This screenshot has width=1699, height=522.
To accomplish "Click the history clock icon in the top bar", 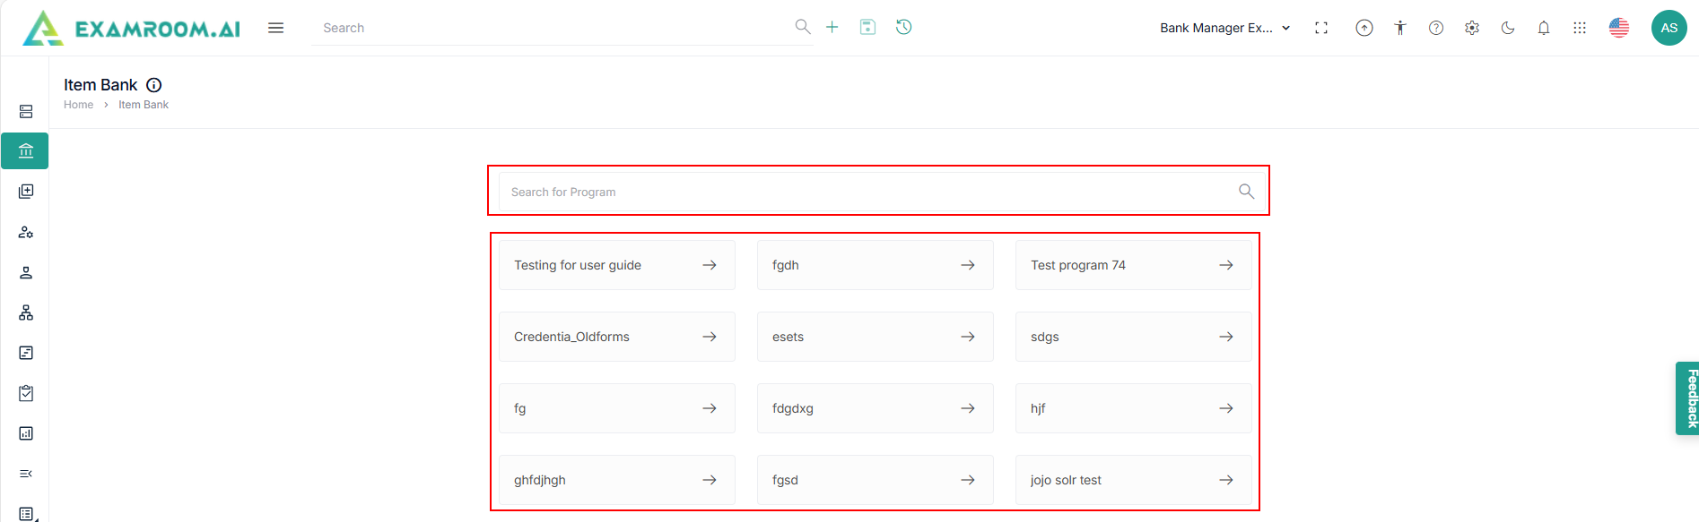I will tap(903, 27).
